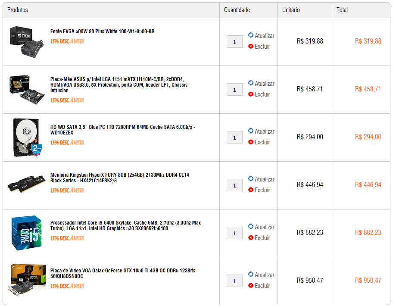Click the quantity field for Intel Core i5-6400
This screenshot has width=393, height=306.
tap(234, 233)
